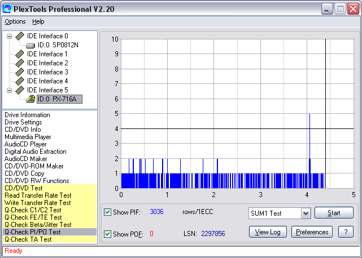Open CD/DVD Info
Viewport: 362px width, 258px height.
point(23,130)
